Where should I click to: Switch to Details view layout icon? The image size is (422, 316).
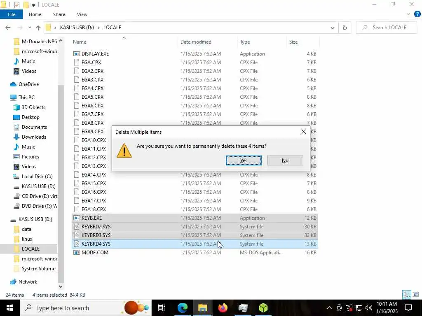click(407, 295)
